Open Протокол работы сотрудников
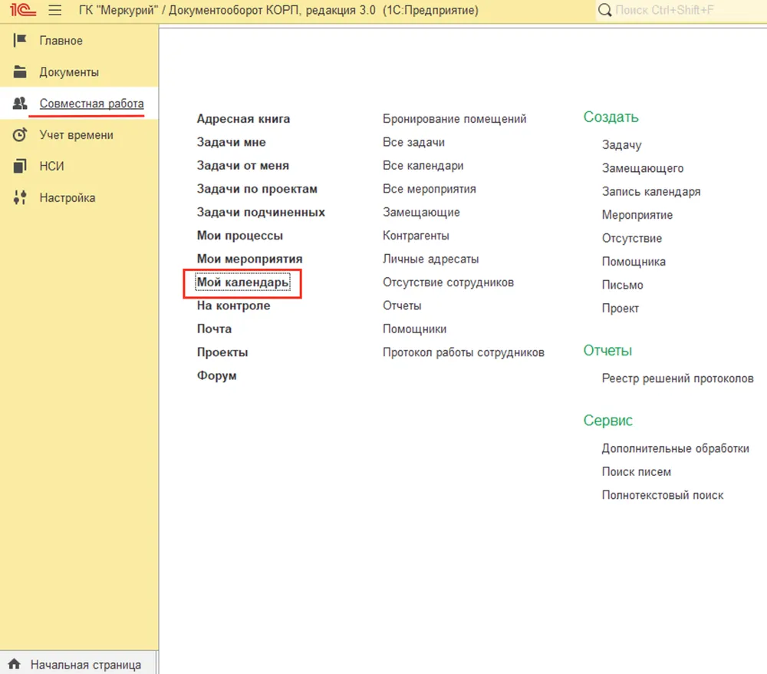The image size is (767, 674). (x=463, y=352)
